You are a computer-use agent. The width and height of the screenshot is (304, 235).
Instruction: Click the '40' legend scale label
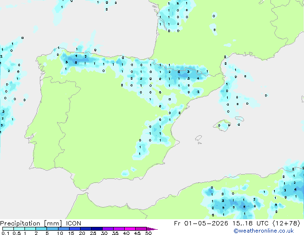[x=127, y=233]
